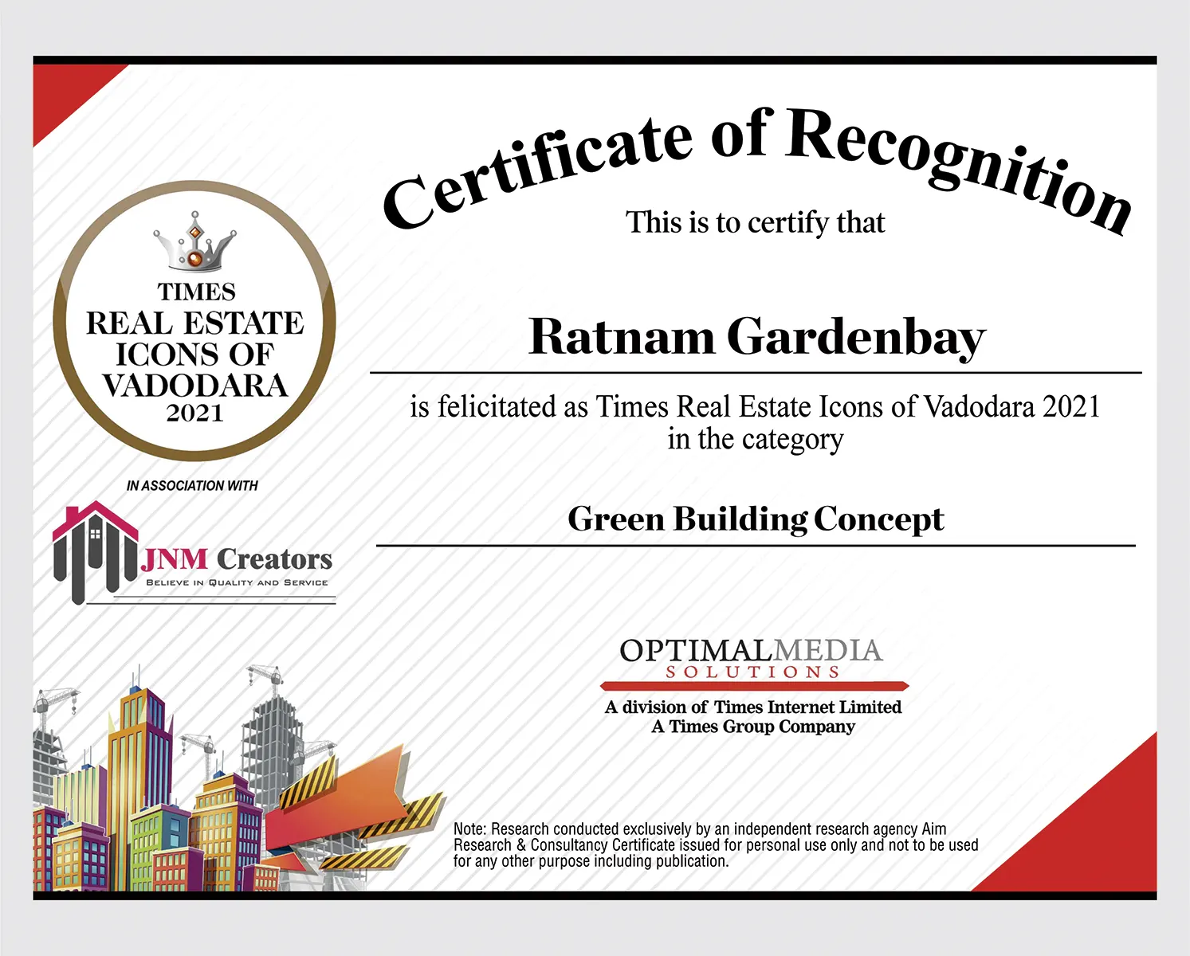Click the Green Building Concept category text
The height and width of the screenshot is (956, 1190).
[x=755, y=519]
